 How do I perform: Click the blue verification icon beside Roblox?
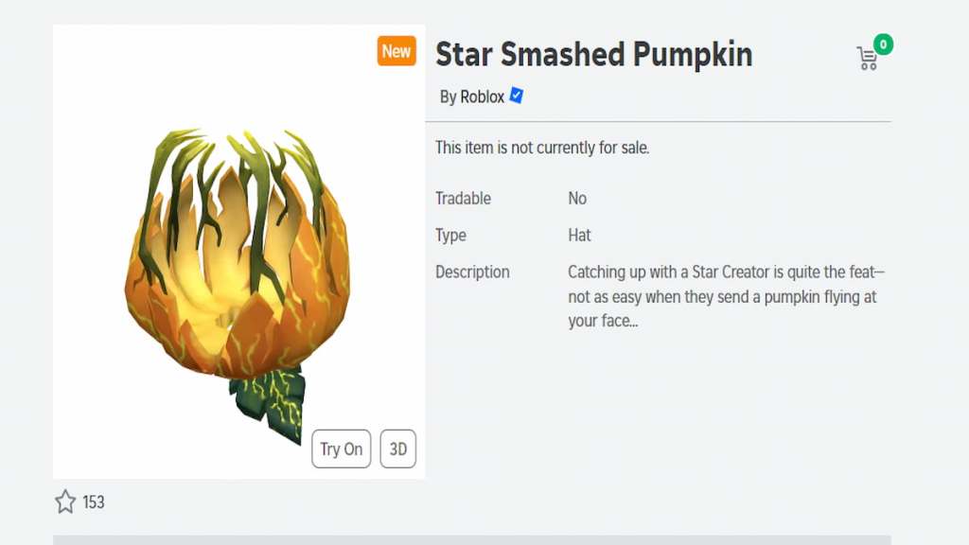[515, 96]
